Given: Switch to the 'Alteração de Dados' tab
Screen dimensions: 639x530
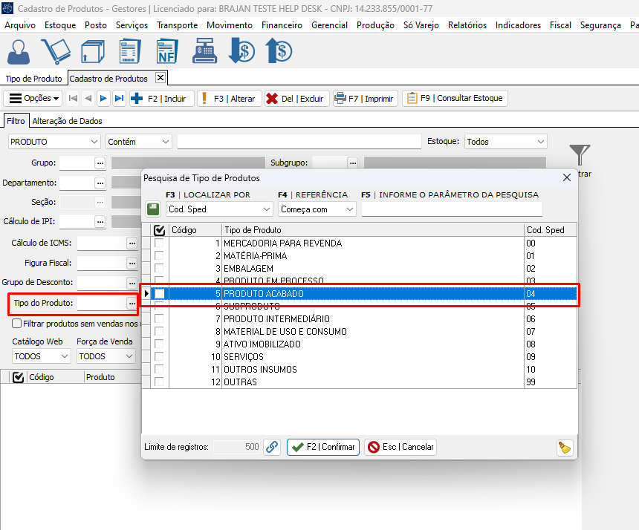Looking at the screenshot, I should [67, 121].
